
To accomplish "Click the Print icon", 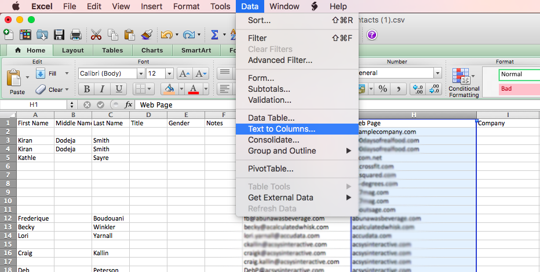I will [75, 35].
